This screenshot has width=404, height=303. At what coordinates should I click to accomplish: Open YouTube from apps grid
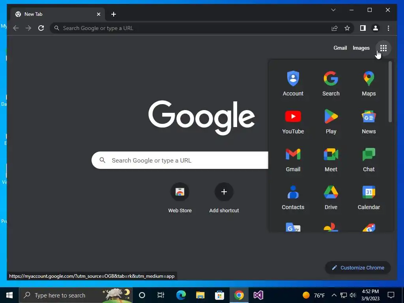pyautogui.click(x=293, y=122)
